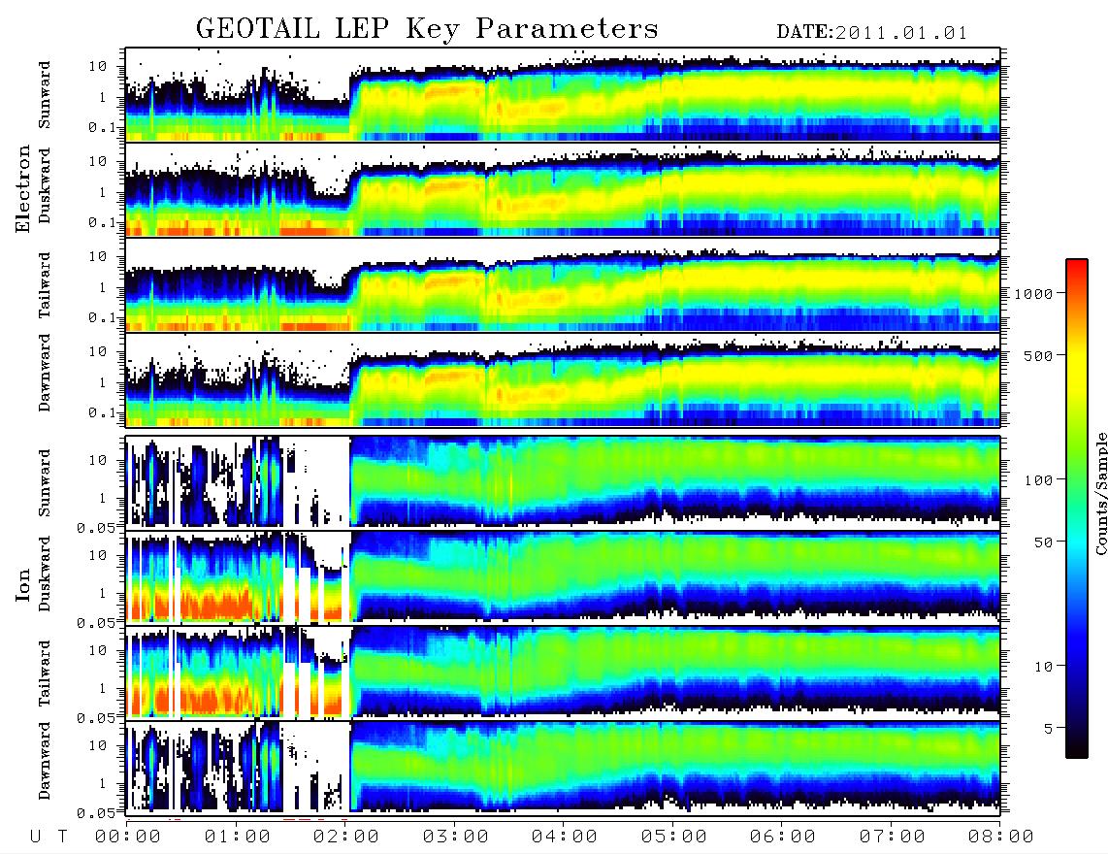Image resolution: width=1108 pixels, height=854 pixels.
Task: Click the "01:00" time tick label
Action: 238,838
